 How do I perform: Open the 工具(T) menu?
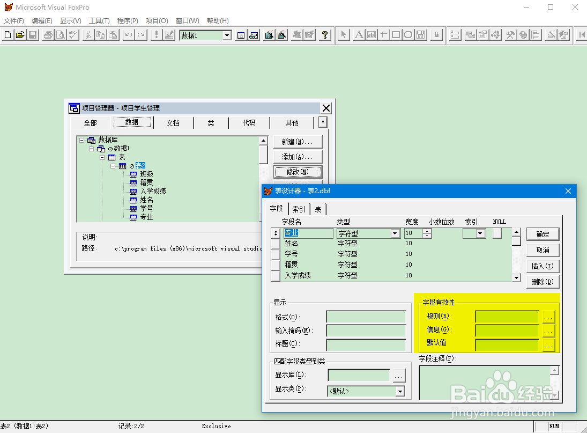tap(99, 20)
